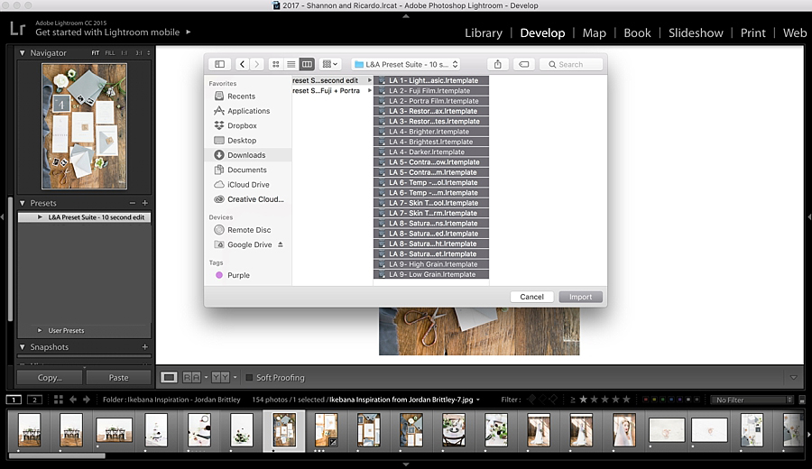Open the group-by arrangement dropdown
812x469 pixels.
(x=330, y=64)
